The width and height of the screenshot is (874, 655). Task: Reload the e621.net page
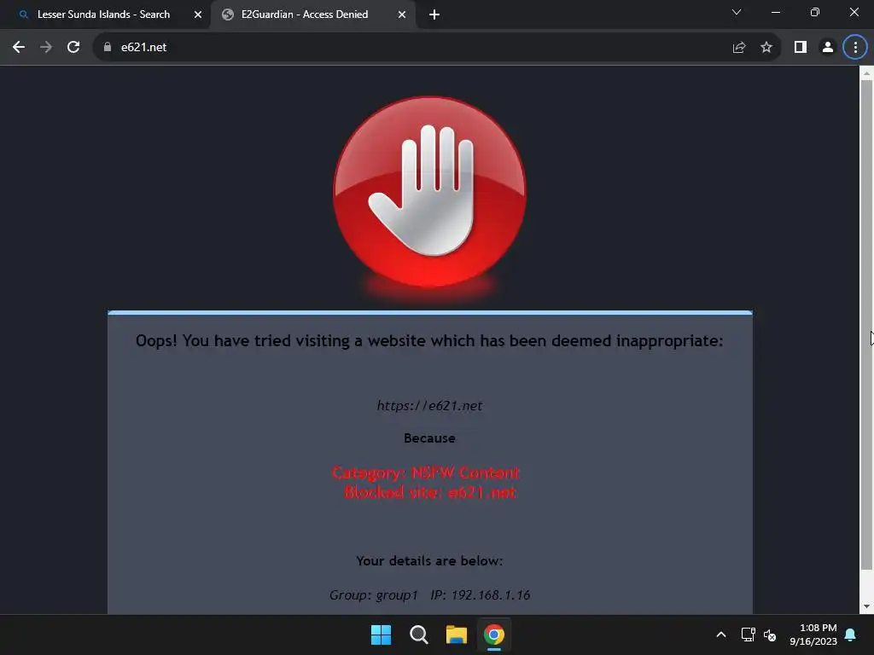[x=73, y=48]
